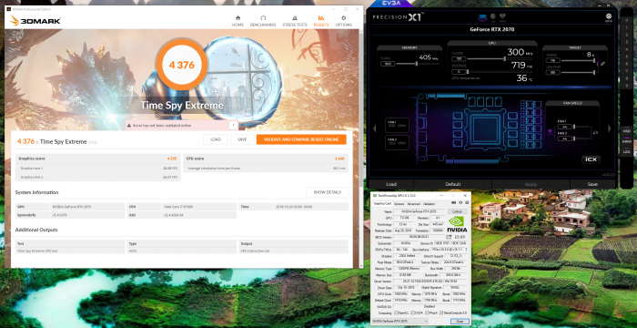Open Precision X1 Setup gear icon
The width and height of the screenshot is (637, 328).
[609, 16]
